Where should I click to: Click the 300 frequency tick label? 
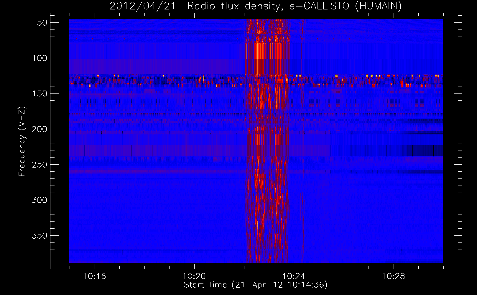(x=40, y=200)
